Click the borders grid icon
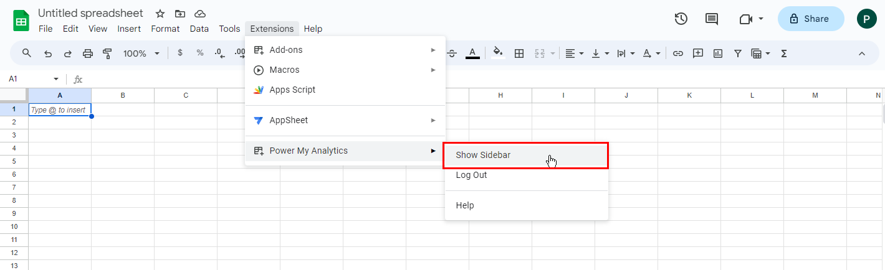Viewport: 885px width, 270px height. pyautogui.click(x=519, y=54)
